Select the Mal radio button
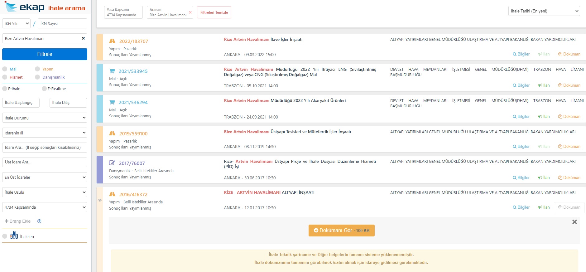 [5, 69]
